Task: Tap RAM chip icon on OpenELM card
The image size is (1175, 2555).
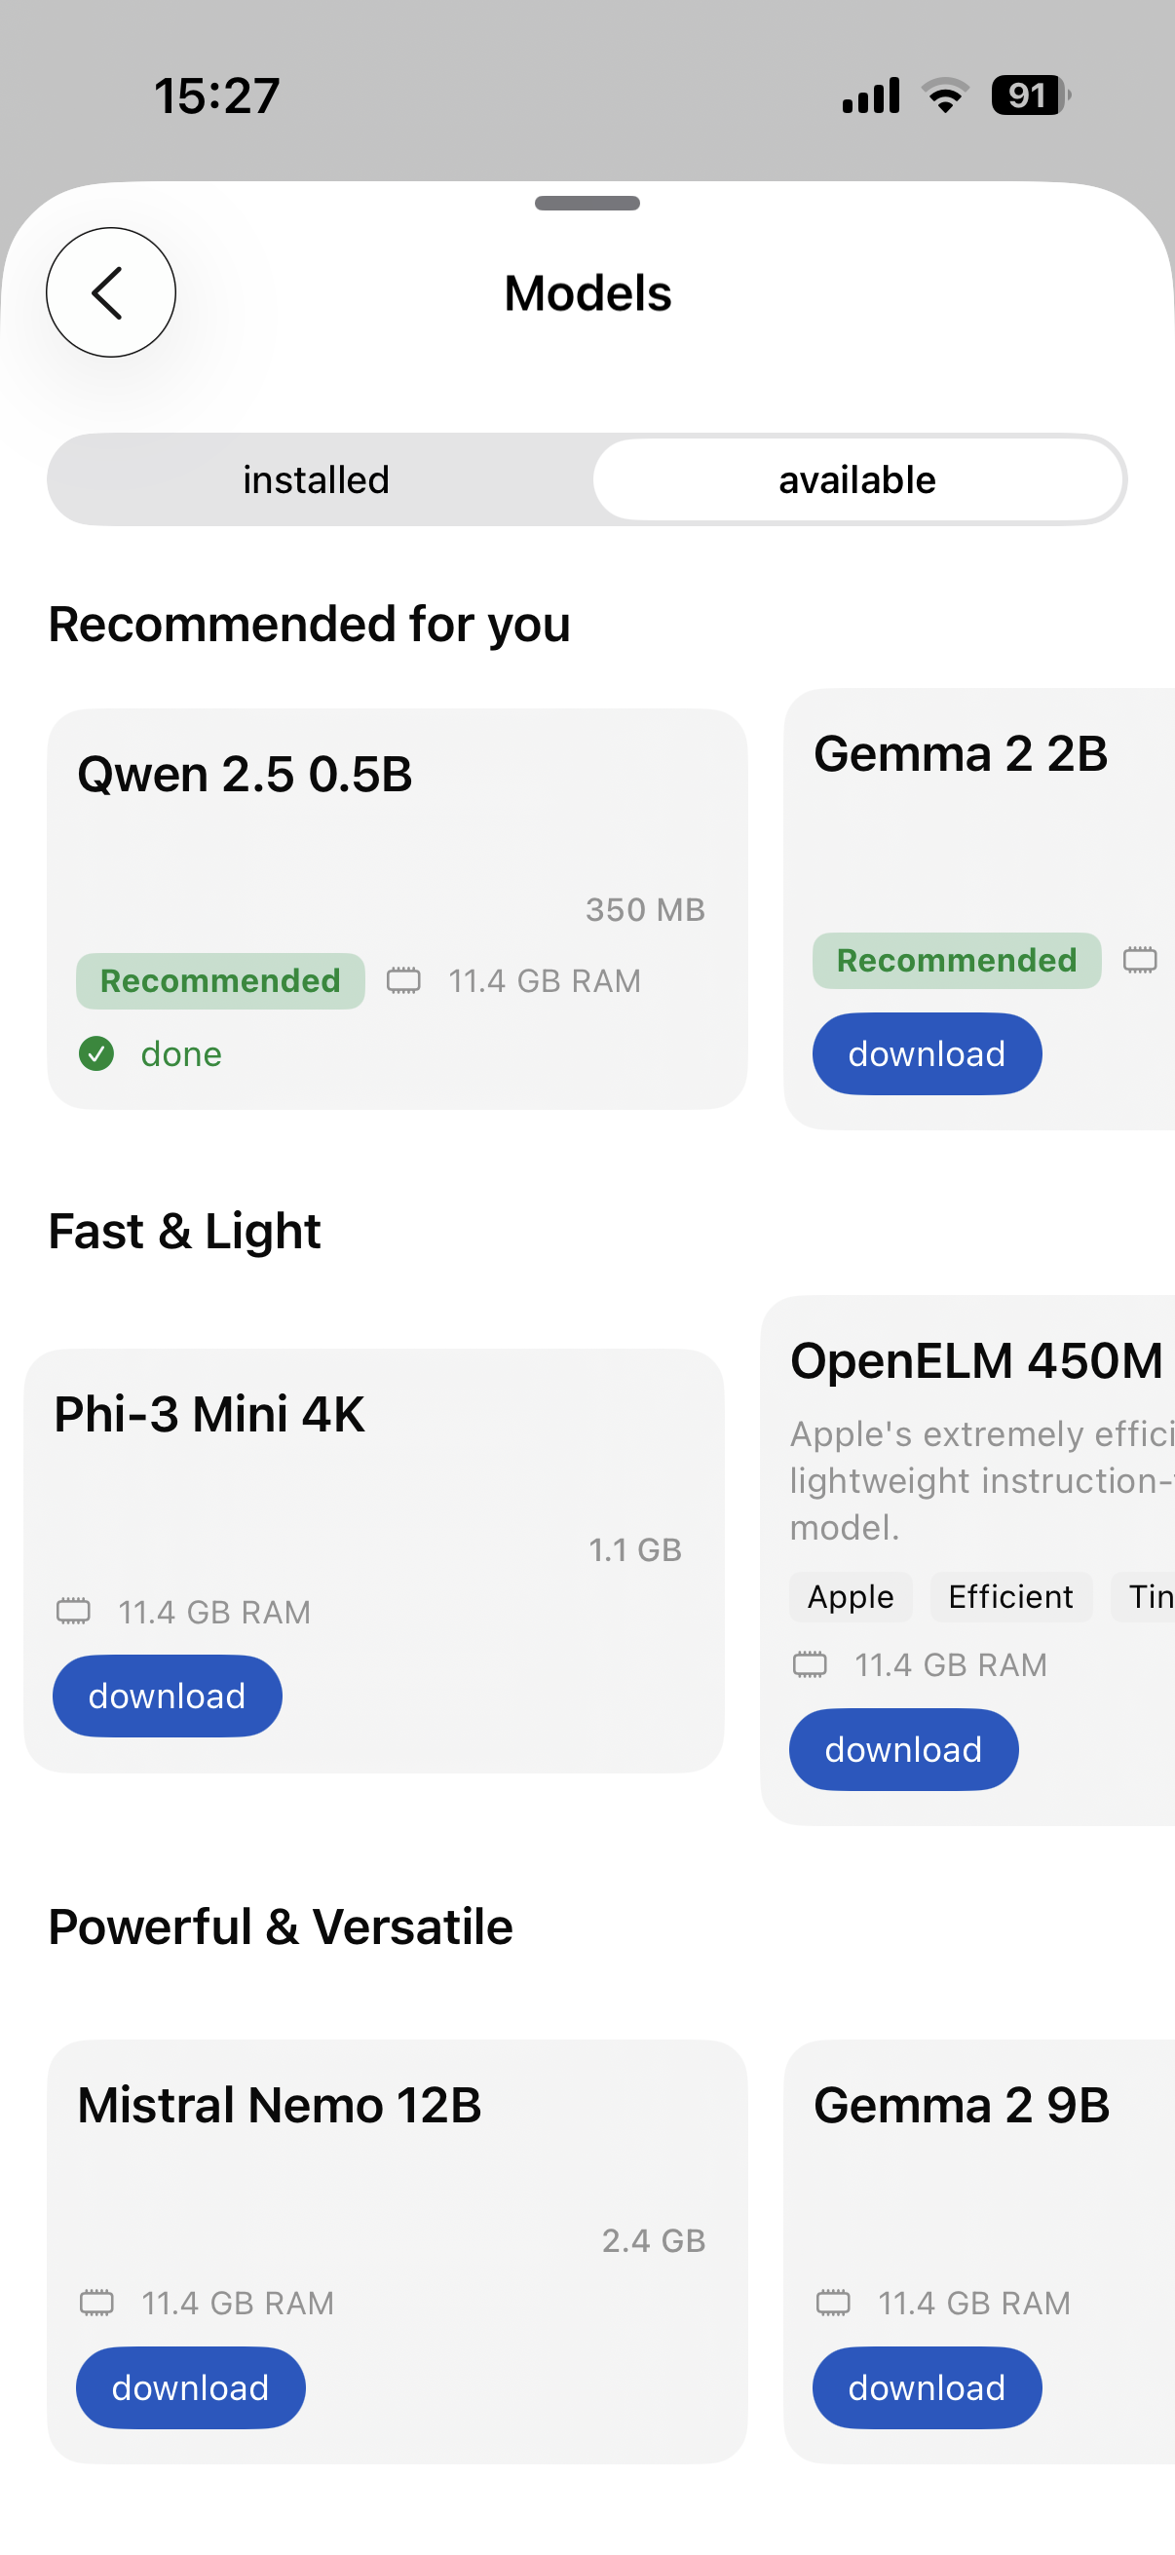Action: pyautogui.click(x=809, y=1664)
